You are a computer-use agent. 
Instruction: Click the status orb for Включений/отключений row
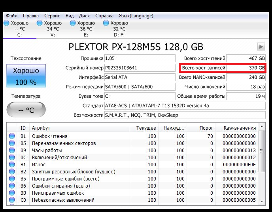pyautogui.click(x=12, y=157)
